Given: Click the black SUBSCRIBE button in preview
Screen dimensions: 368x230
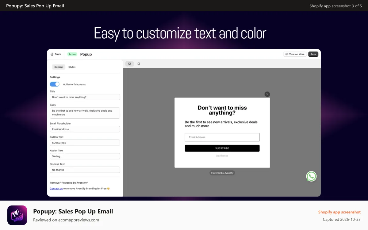Looking at the screenshot, I should click(x=222, y=148).
